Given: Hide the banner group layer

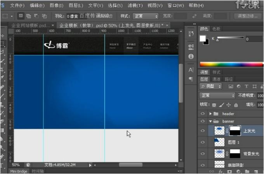Looking at the screenshot, I should pos(203,121).
